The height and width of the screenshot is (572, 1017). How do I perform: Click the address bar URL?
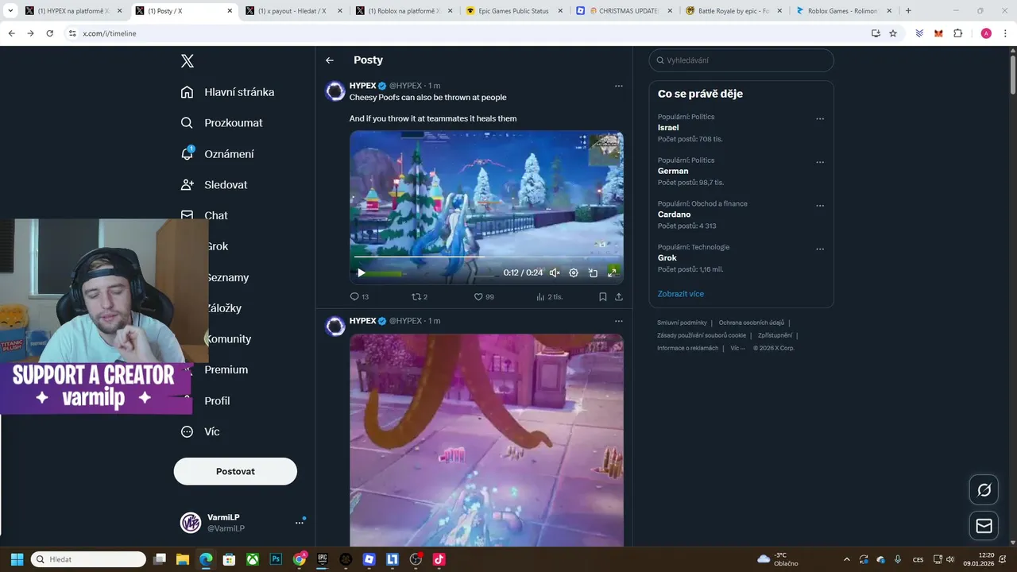110,33
